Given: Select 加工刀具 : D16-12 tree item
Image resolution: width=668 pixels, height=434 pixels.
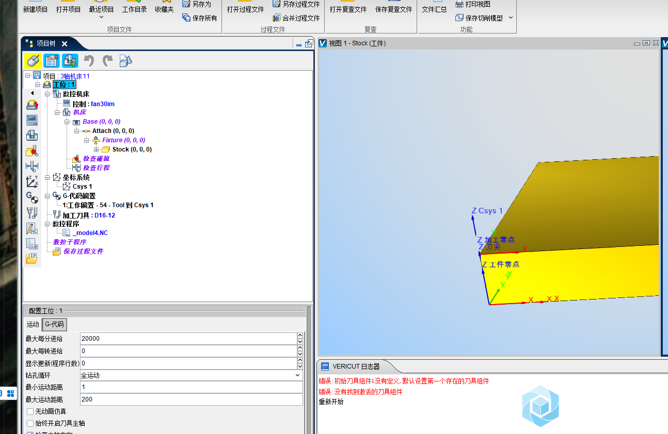Looking at the screenshot, I should [89, 215].
